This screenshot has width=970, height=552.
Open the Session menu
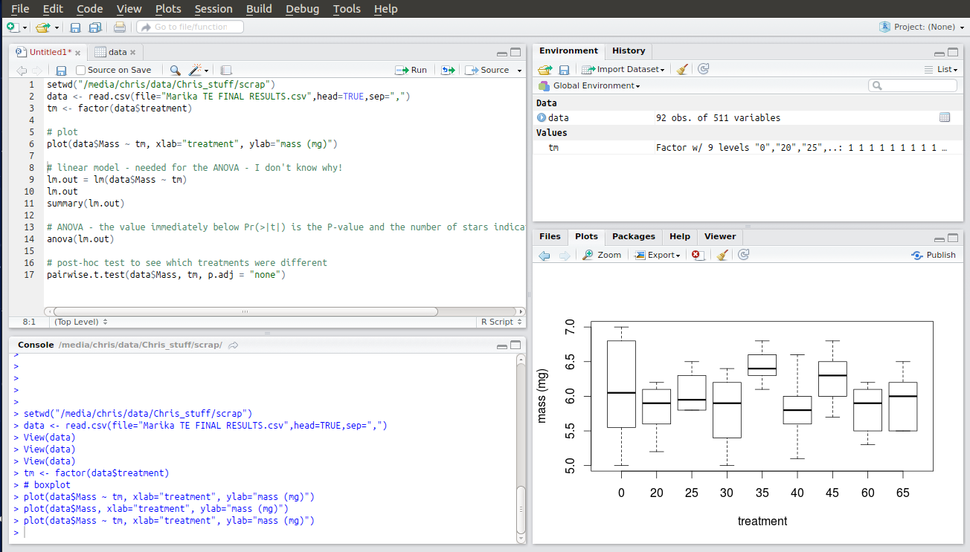pyautogui.click(x=213, y=9)
